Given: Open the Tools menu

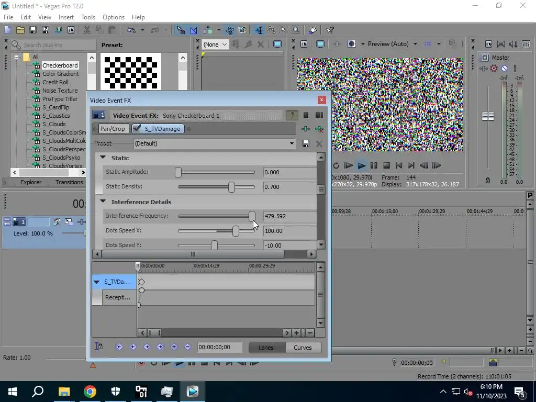Looking at the screenshot, I should (88, 17).
